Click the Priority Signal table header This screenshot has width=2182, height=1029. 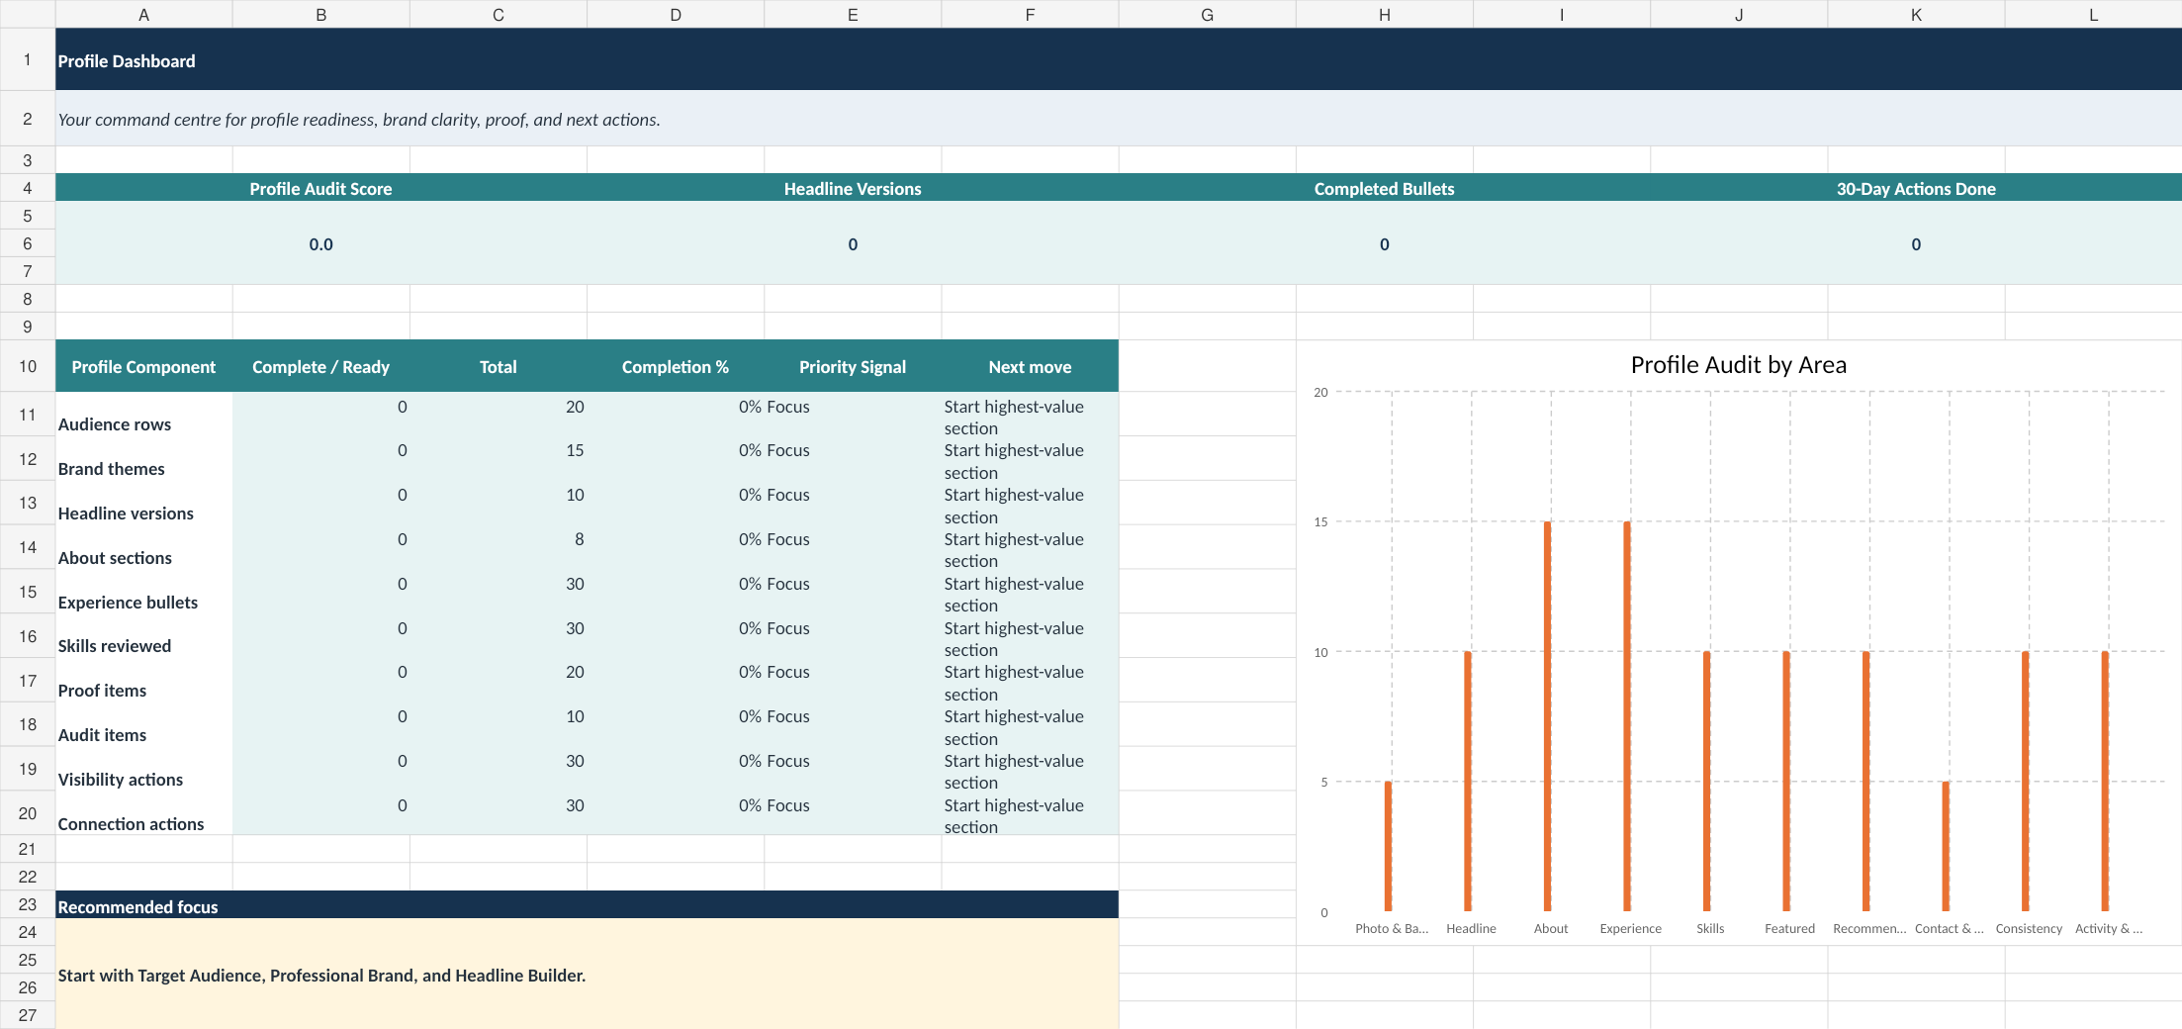[853, 366]
